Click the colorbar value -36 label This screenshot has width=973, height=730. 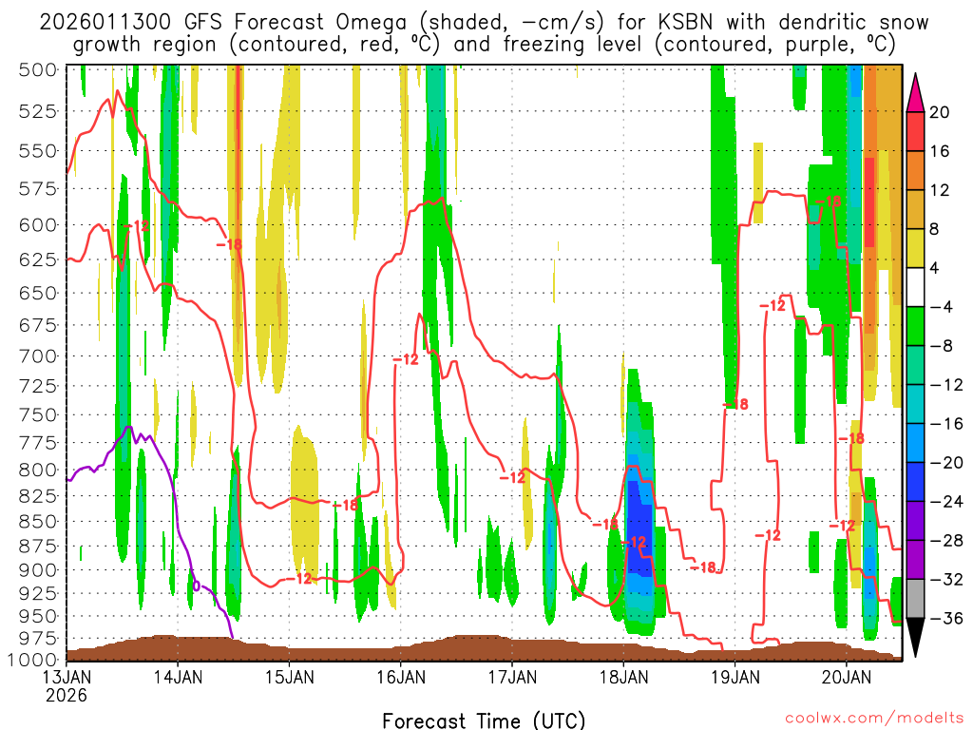946,619
